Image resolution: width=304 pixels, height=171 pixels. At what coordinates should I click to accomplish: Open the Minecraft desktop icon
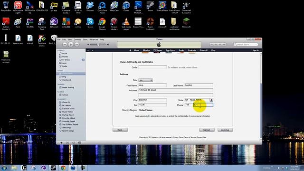[186, 23]
